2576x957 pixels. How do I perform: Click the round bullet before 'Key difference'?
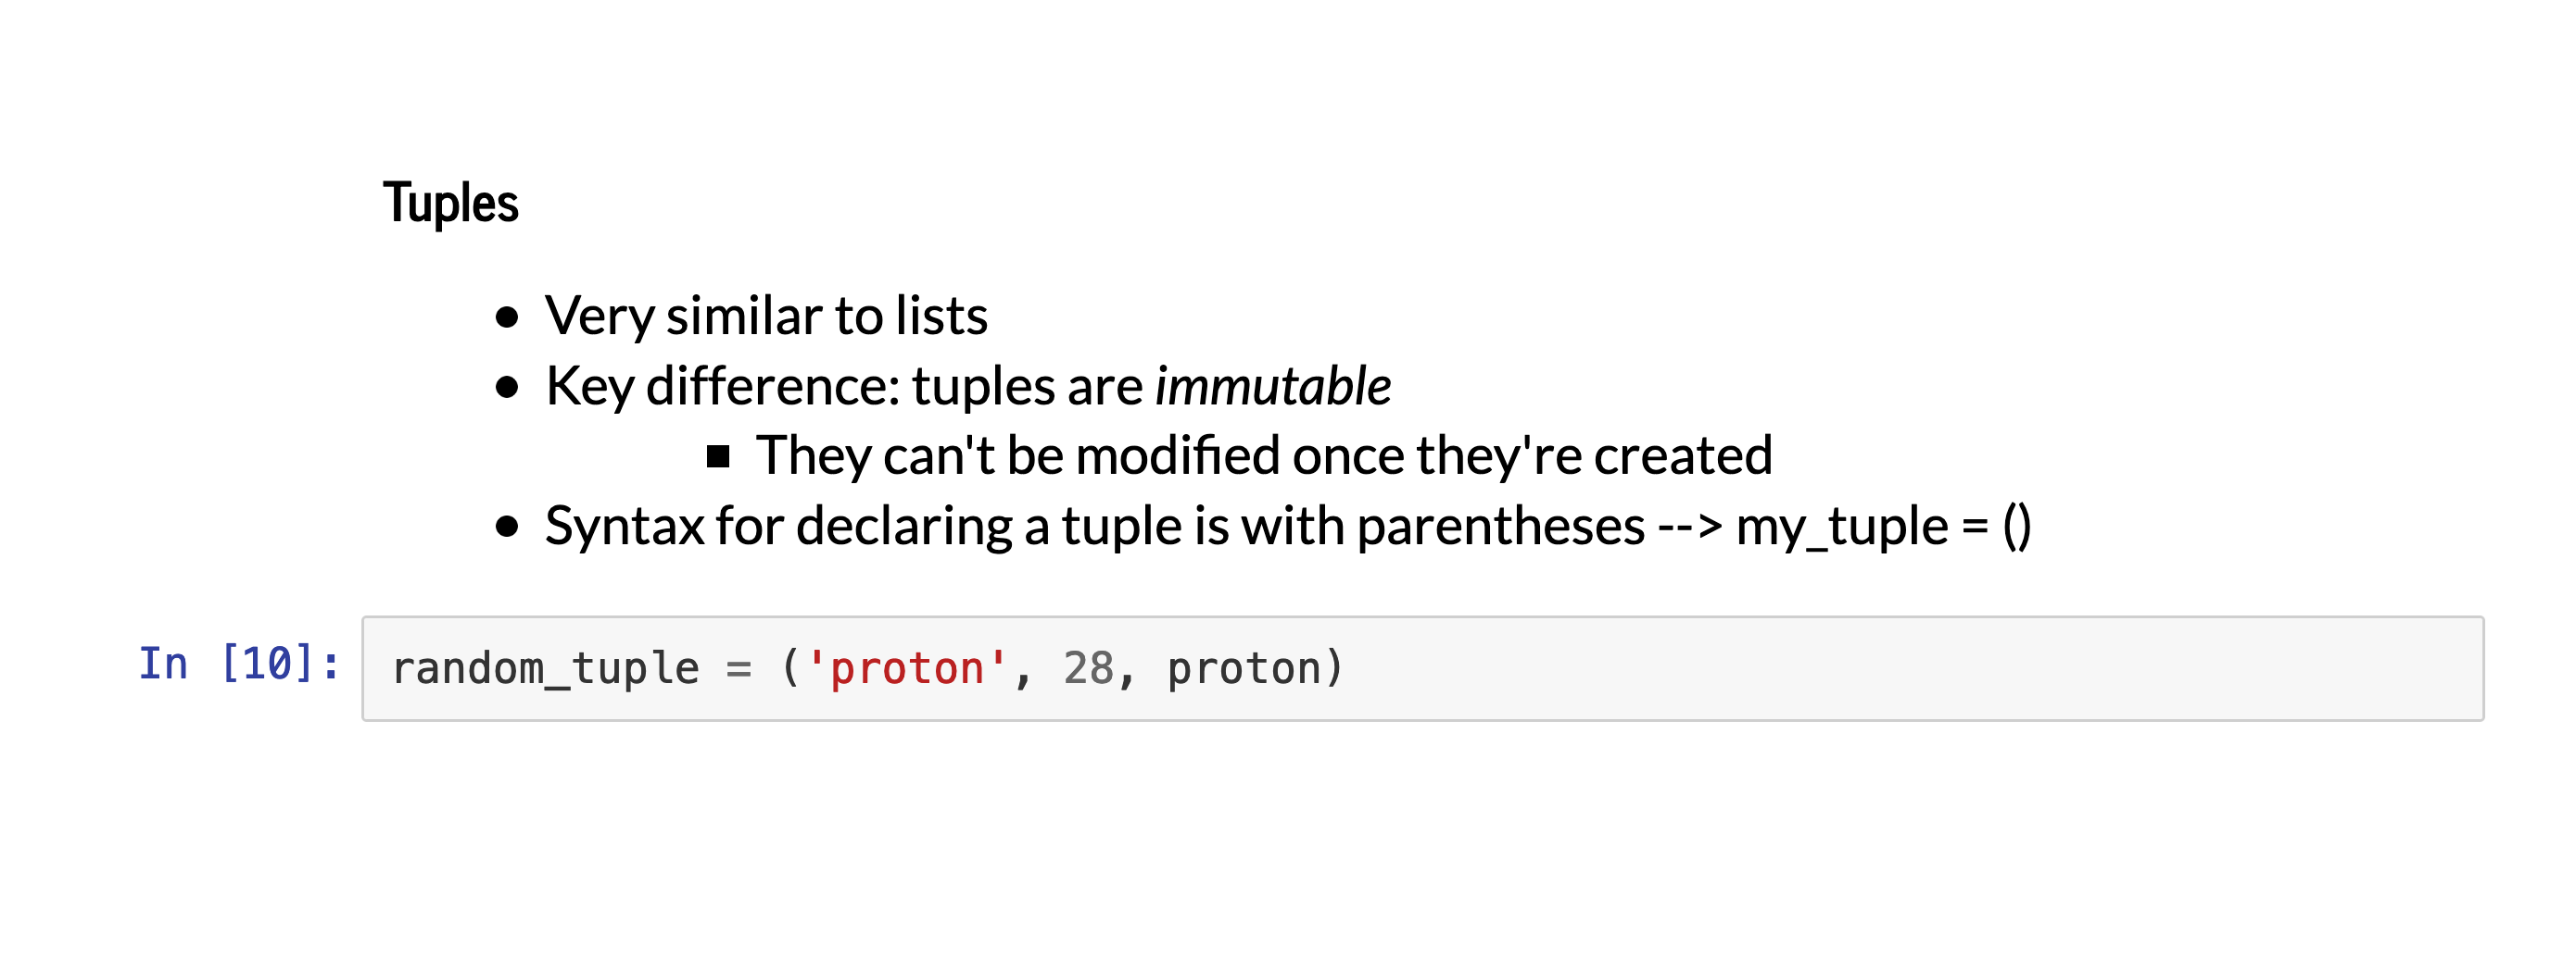tap(507, 388)
